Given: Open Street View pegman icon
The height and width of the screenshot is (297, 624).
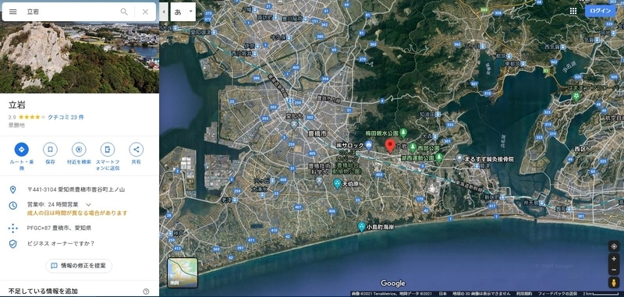Looking at the screenshot, I should [x=614, y=282].
